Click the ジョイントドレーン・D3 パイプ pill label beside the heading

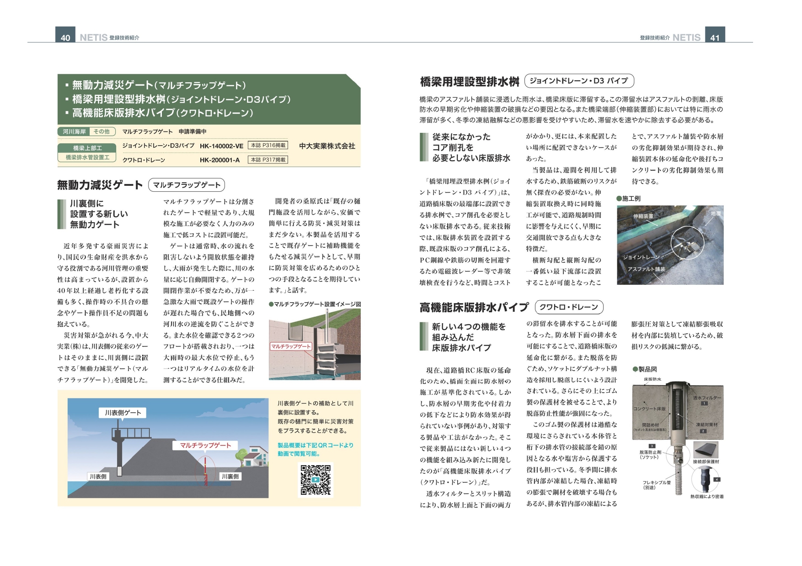click(578, 81)
